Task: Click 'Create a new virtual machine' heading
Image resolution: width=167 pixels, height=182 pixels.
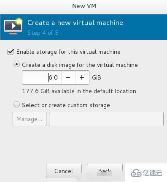Action: [x=75, y=23]
